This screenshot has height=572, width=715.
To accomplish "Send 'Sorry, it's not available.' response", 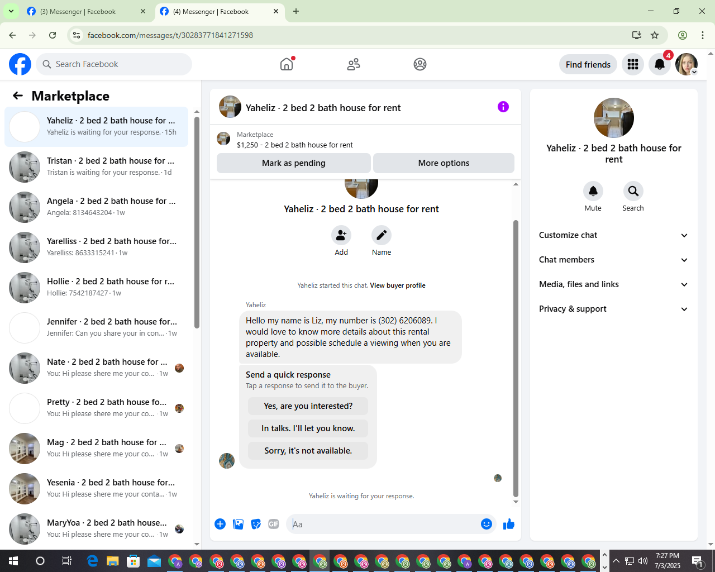I will [x=308, y=451].
